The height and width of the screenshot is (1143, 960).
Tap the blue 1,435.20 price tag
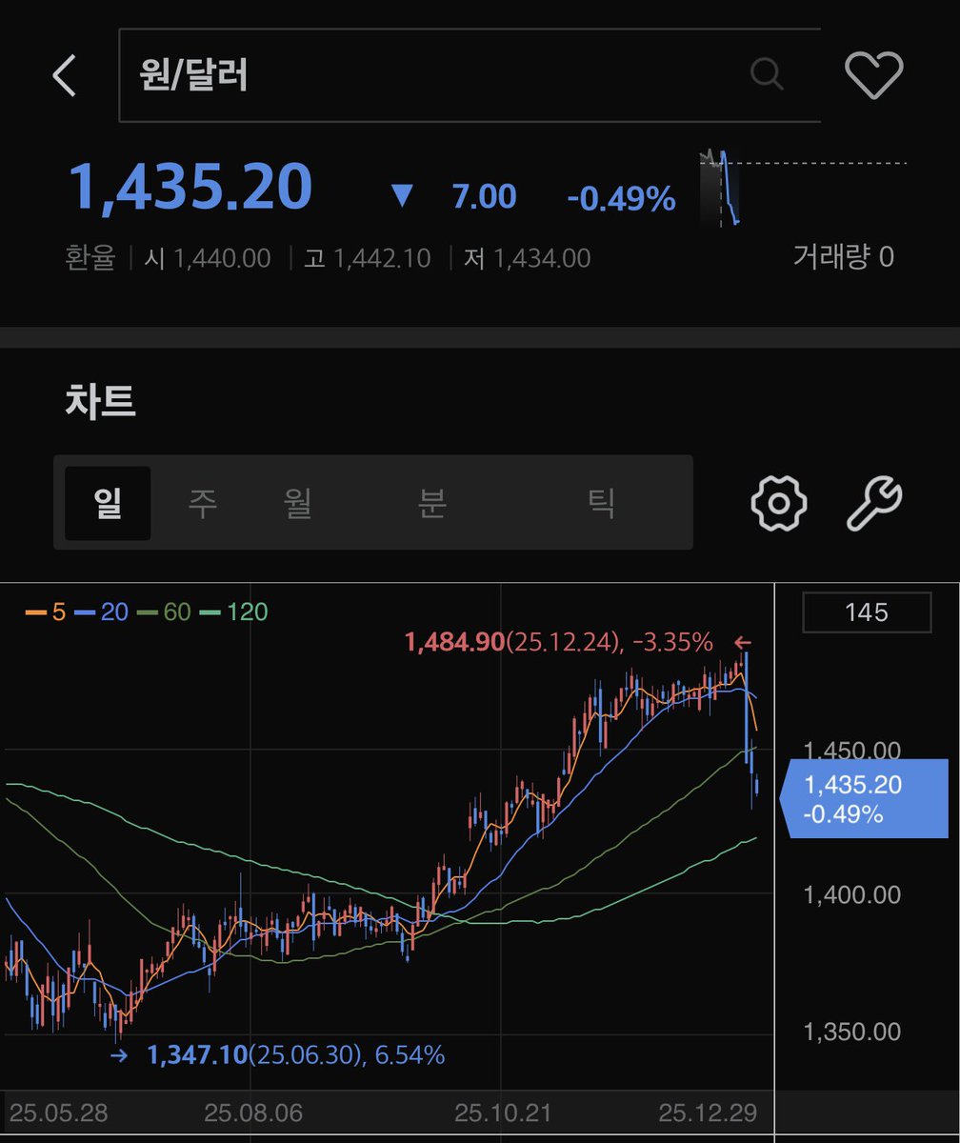(864, 798)
